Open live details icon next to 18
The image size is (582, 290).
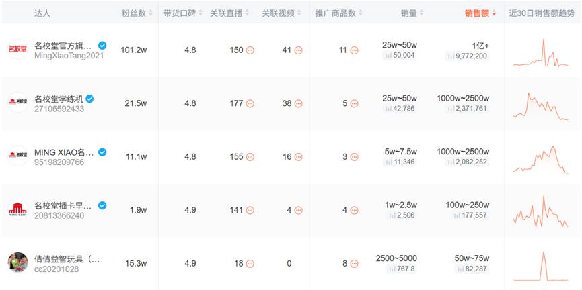pyautogui.click(x=250, y=264)
